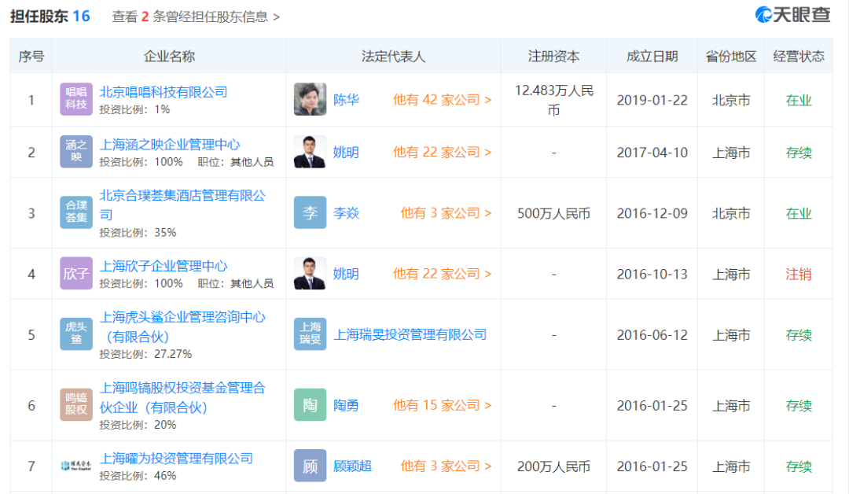Click the 陶 green avatar icon
This screenshot has height=494, width=849.
tap(311, 404)
